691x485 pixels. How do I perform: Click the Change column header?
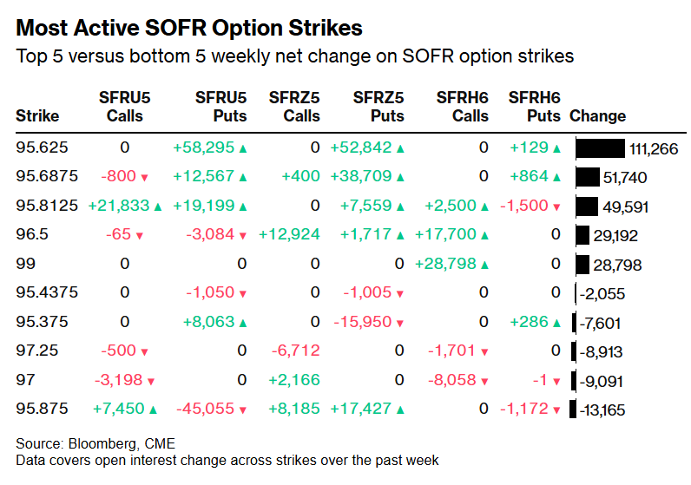coord(597,115)
